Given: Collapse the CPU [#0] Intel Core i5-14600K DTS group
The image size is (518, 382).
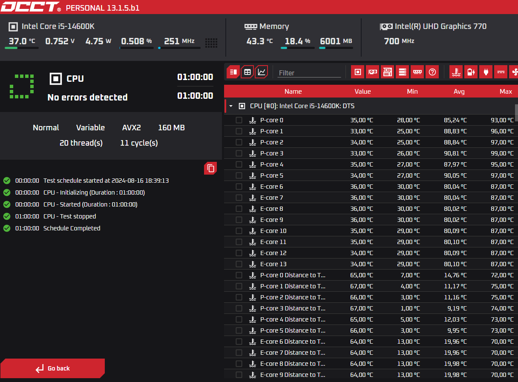Looking at the screenshot, I should pyautogui.click(x=231, y=106).
